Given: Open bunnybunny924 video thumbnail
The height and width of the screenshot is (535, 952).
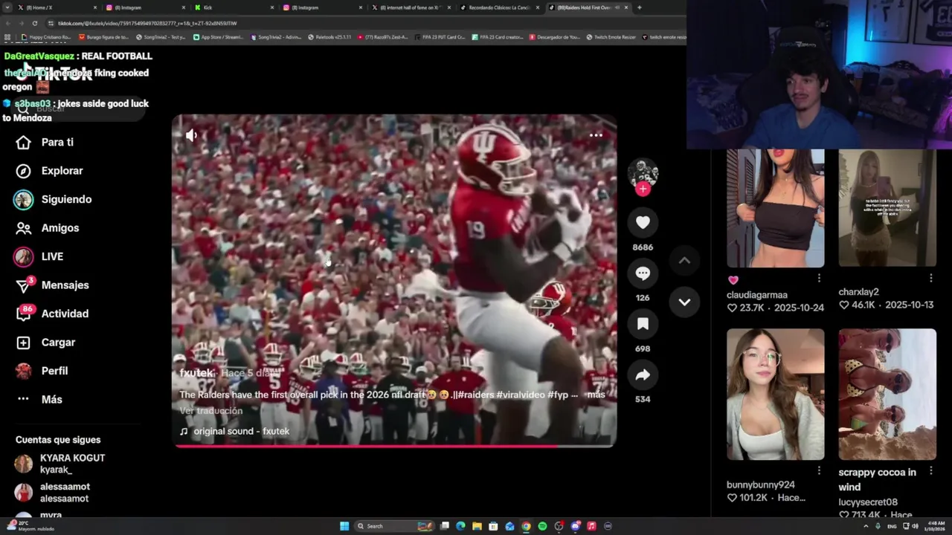Looking at the screenshot, I should [775, 395].
